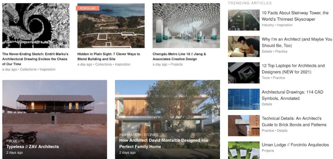Select the Collections tag under Never-Ending Sketch

point(28,69)
